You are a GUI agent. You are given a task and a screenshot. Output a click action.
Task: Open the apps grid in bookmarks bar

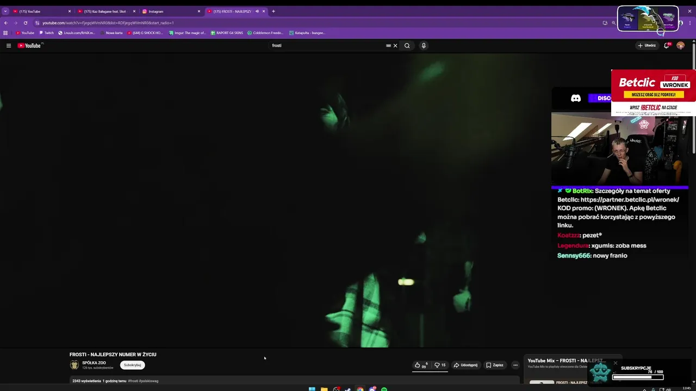coord(5,33)
